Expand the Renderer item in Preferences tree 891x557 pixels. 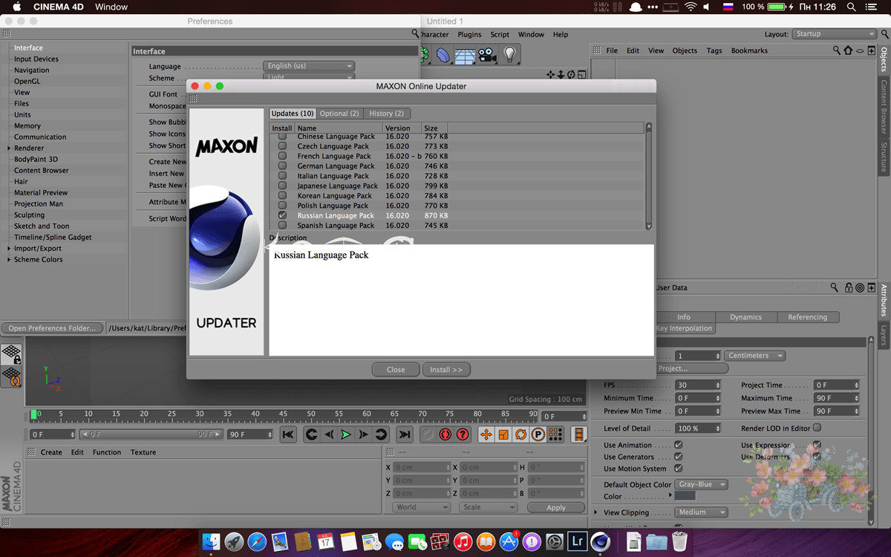click(x=8, y=148)
